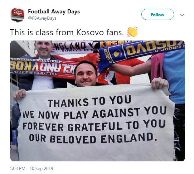Image resolution: width=194 pixels, height=174 pixels.
Task: Click the clapping hands emoji
Action: [x=132, y=32]
